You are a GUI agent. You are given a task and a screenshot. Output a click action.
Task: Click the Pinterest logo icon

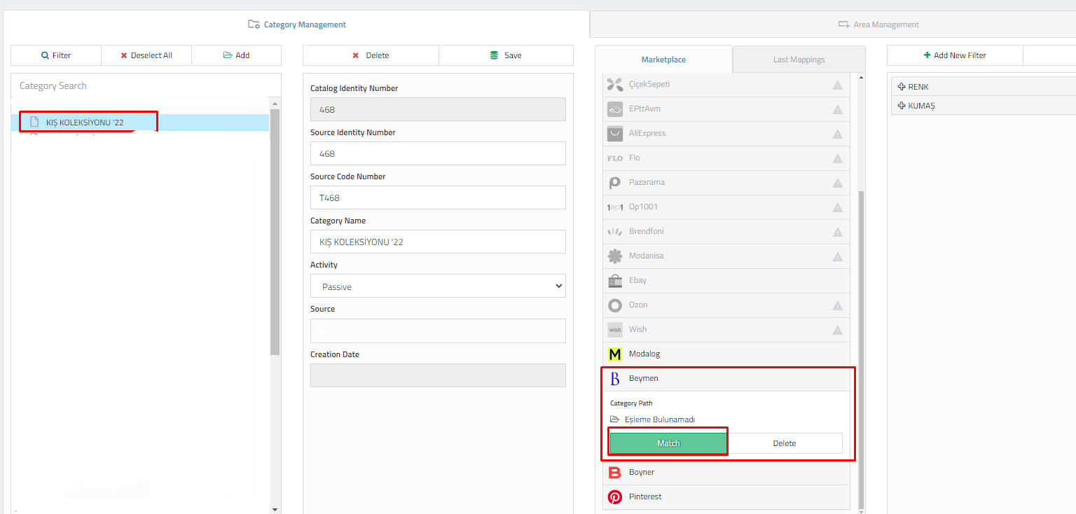tap(615, 497)
